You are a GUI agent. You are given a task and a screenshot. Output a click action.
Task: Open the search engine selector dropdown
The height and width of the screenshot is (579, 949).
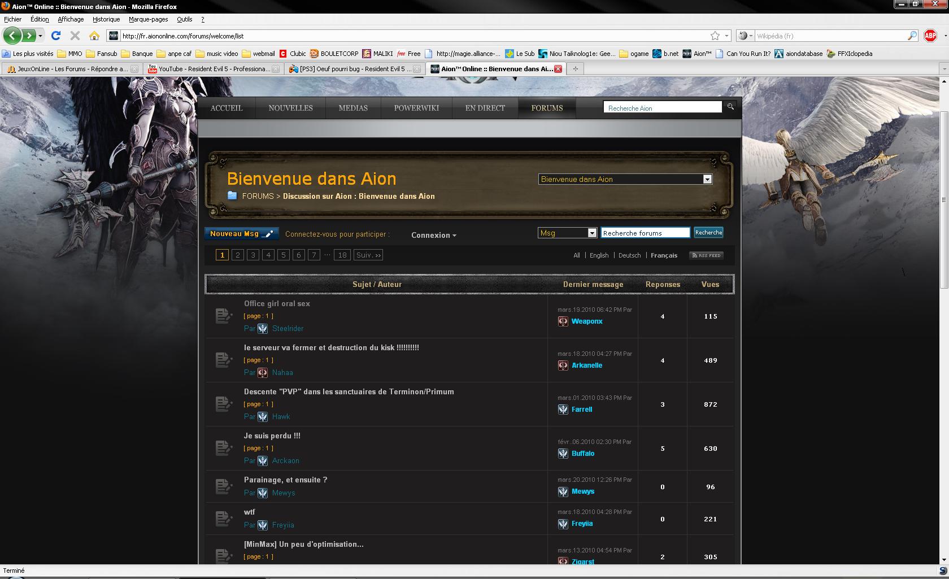click(746, 36)
